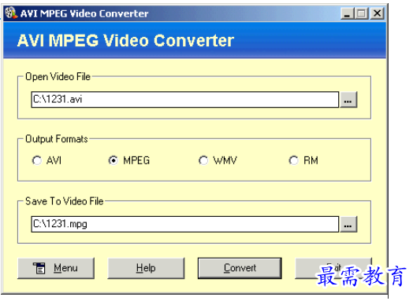Browse for input file next to C:\1231.avi
This screenshot has height=301, width=413.
(x=348, y=100)
